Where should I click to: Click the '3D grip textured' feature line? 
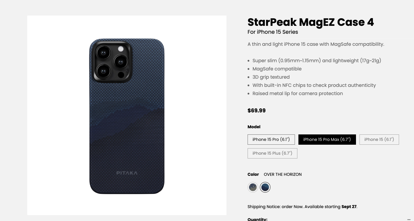click(271, 77)
